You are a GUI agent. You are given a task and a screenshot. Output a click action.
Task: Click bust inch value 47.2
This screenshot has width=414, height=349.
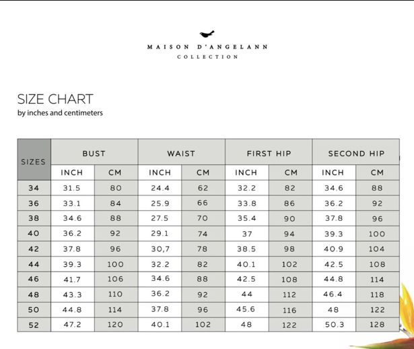(72, 325)
